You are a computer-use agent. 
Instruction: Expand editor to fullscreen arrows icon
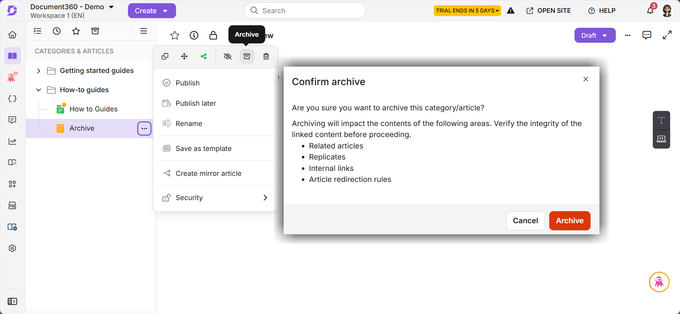[x=667, y=35]
